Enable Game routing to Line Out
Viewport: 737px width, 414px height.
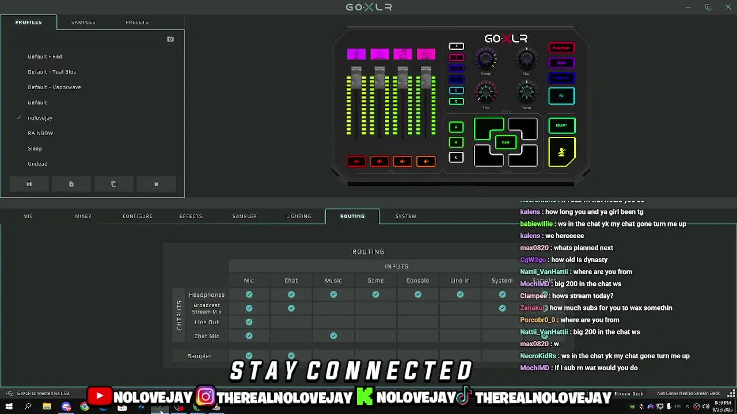pyautogui.click(x=375, y=322)
